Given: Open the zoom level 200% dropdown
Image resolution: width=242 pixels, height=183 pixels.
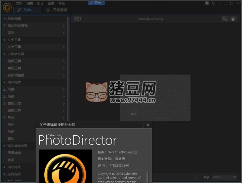Looking at the screenshot, I should click(225, 177).
